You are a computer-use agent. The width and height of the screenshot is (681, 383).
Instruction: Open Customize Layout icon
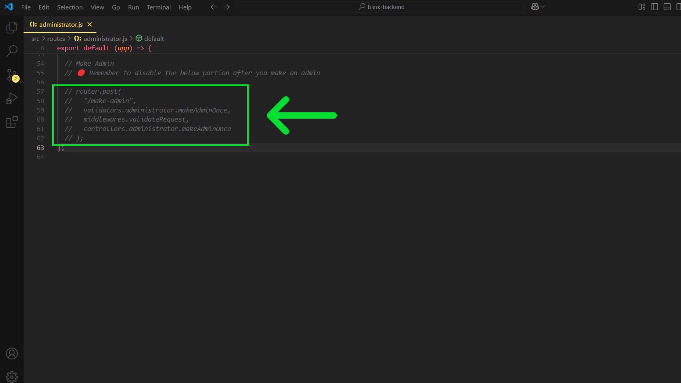(x=642, y=7)
